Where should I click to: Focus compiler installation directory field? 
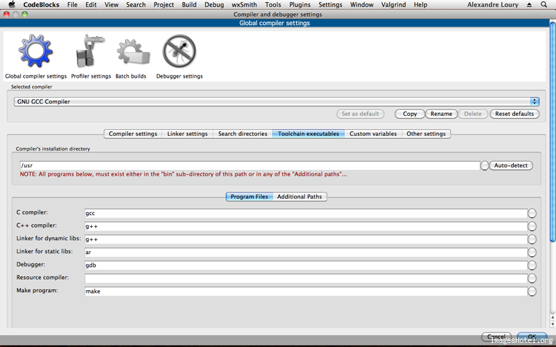click(250, 165)
